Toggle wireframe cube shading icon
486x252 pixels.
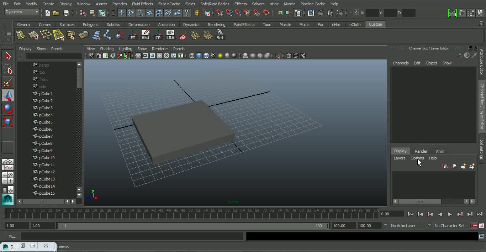pos(192,56)
